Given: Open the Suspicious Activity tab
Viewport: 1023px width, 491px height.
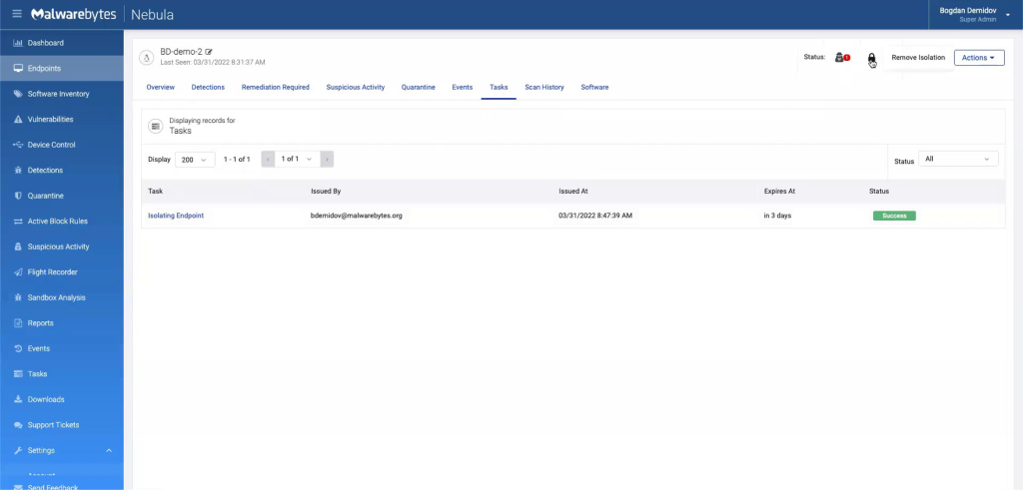Looking at the screenshot, I should click(356, 87).
